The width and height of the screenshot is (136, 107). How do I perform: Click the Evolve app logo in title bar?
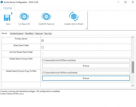click(2, 2)
